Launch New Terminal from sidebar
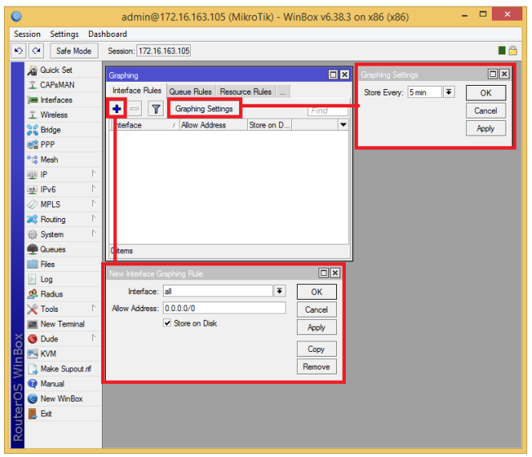This screenshot has height=457, width=532. 63,324
